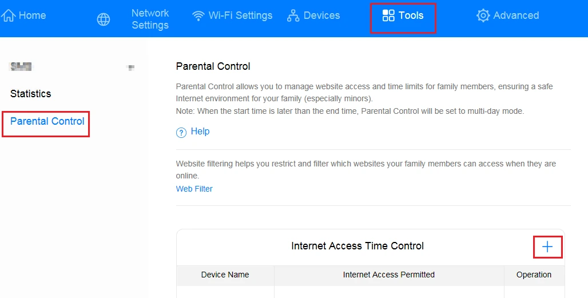Click the Internet Access Permitted column header
The image size is (588, 298).
389,275
